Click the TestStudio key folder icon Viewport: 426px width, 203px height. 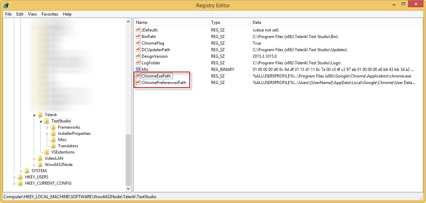[x=47, y=121]
